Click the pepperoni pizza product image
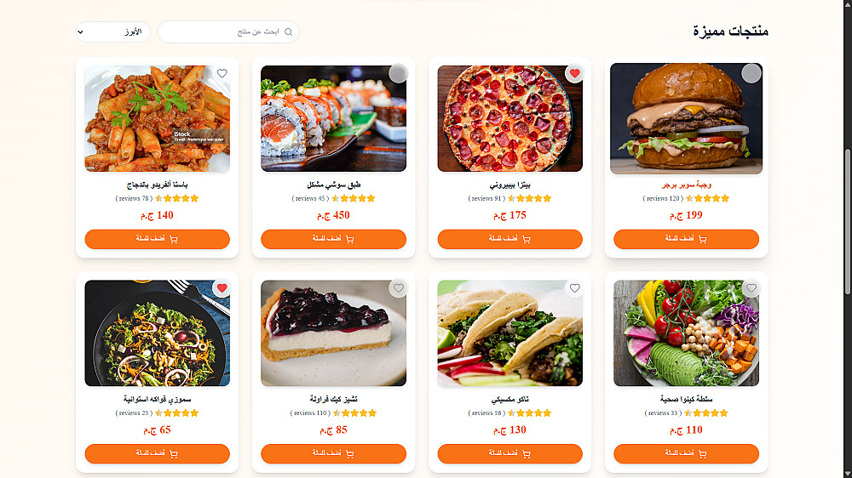Image resolution: width=852 pixels, height=478 pixels. coord(509,119)
